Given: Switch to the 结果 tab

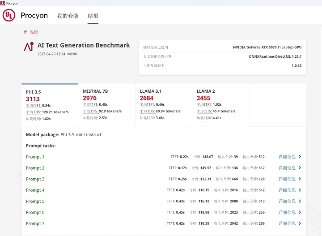Looking at the screenshot, I should tap(93, 16).
